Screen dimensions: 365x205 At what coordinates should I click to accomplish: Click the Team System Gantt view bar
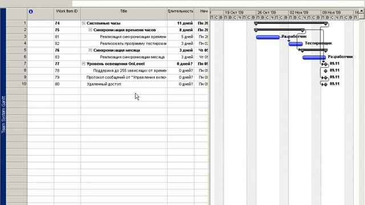click(x=3, y=106)
